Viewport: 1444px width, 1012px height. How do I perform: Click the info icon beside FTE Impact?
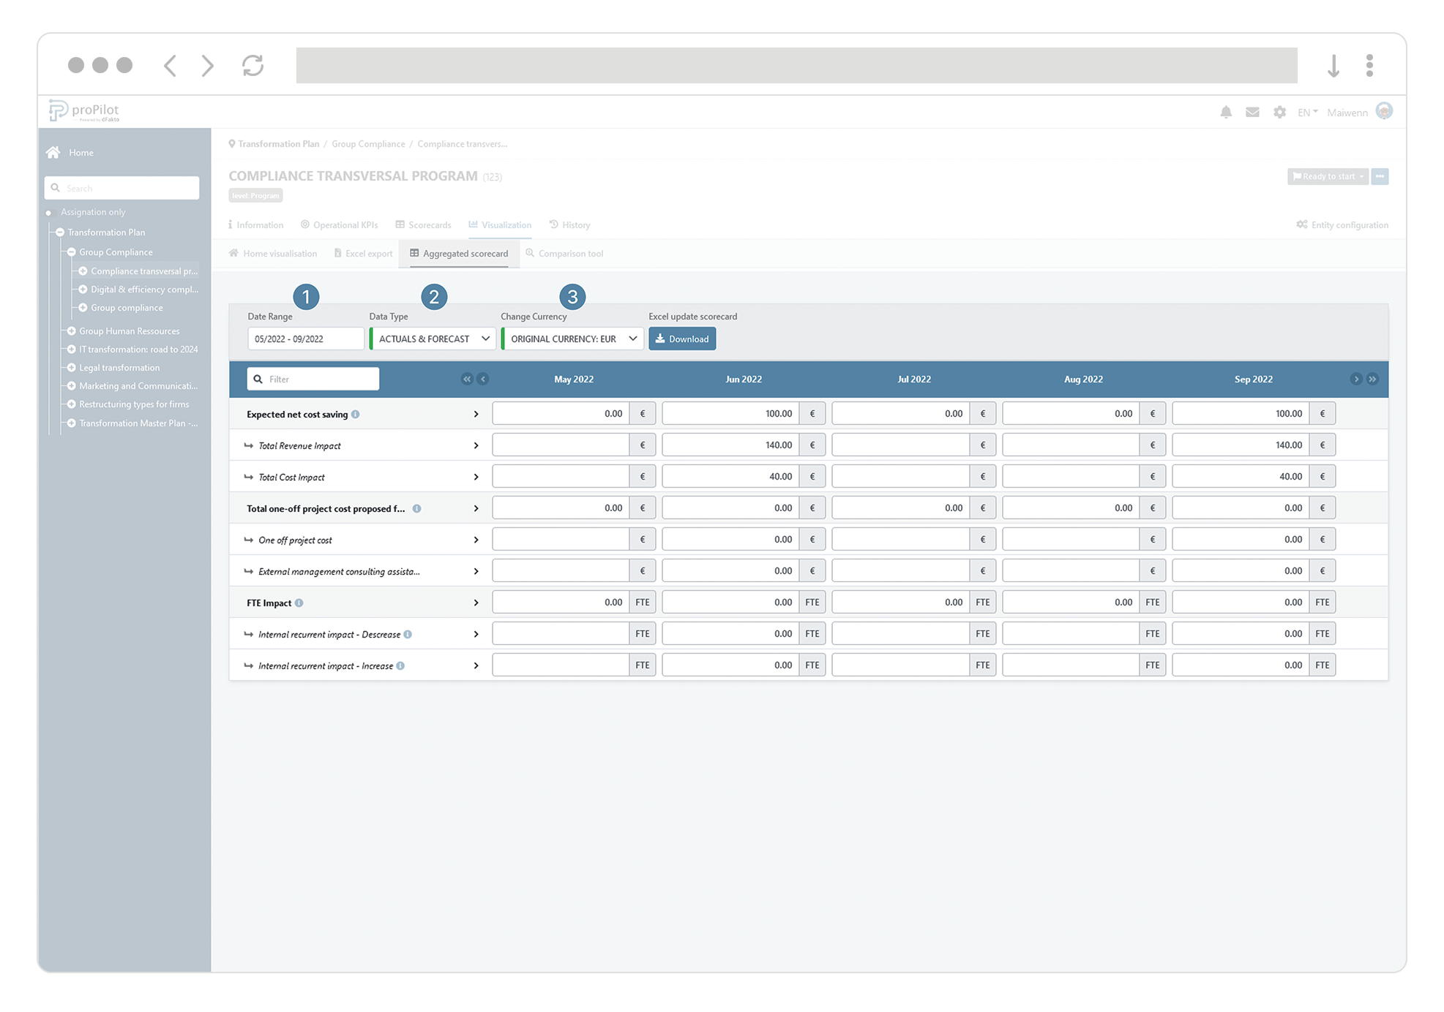pos(299,603)
